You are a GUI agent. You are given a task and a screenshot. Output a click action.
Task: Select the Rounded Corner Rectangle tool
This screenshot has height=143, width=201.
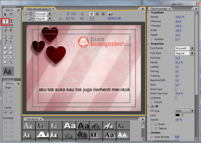click(x=11, y=48)
